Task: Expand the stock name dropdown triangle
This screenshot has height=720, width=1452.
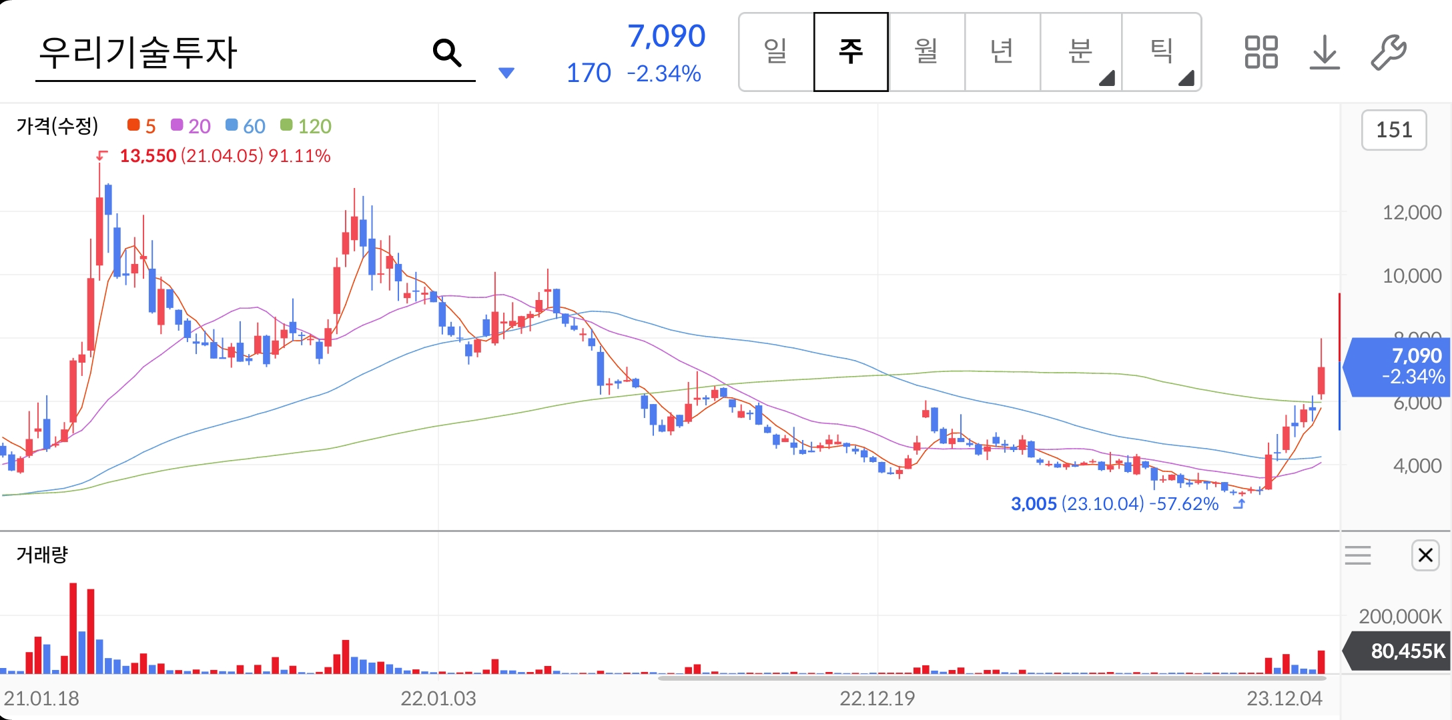Action: (506, 73)
